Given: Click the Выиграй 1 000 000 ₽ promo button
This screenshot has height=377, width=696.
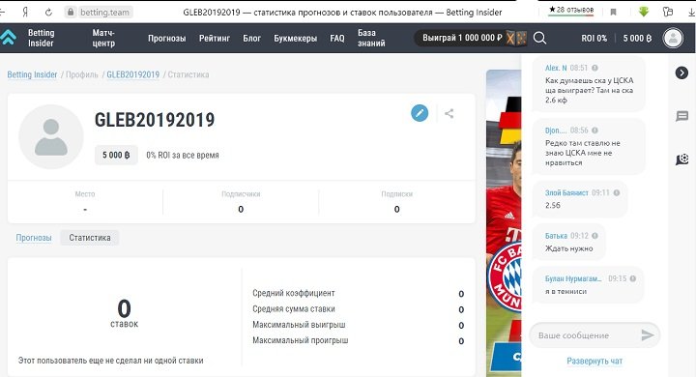Looking at the screenshot, I should [x=471, y=39].
